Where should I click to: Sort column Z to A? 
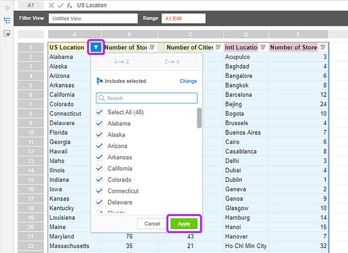click(x=172, y=62)
